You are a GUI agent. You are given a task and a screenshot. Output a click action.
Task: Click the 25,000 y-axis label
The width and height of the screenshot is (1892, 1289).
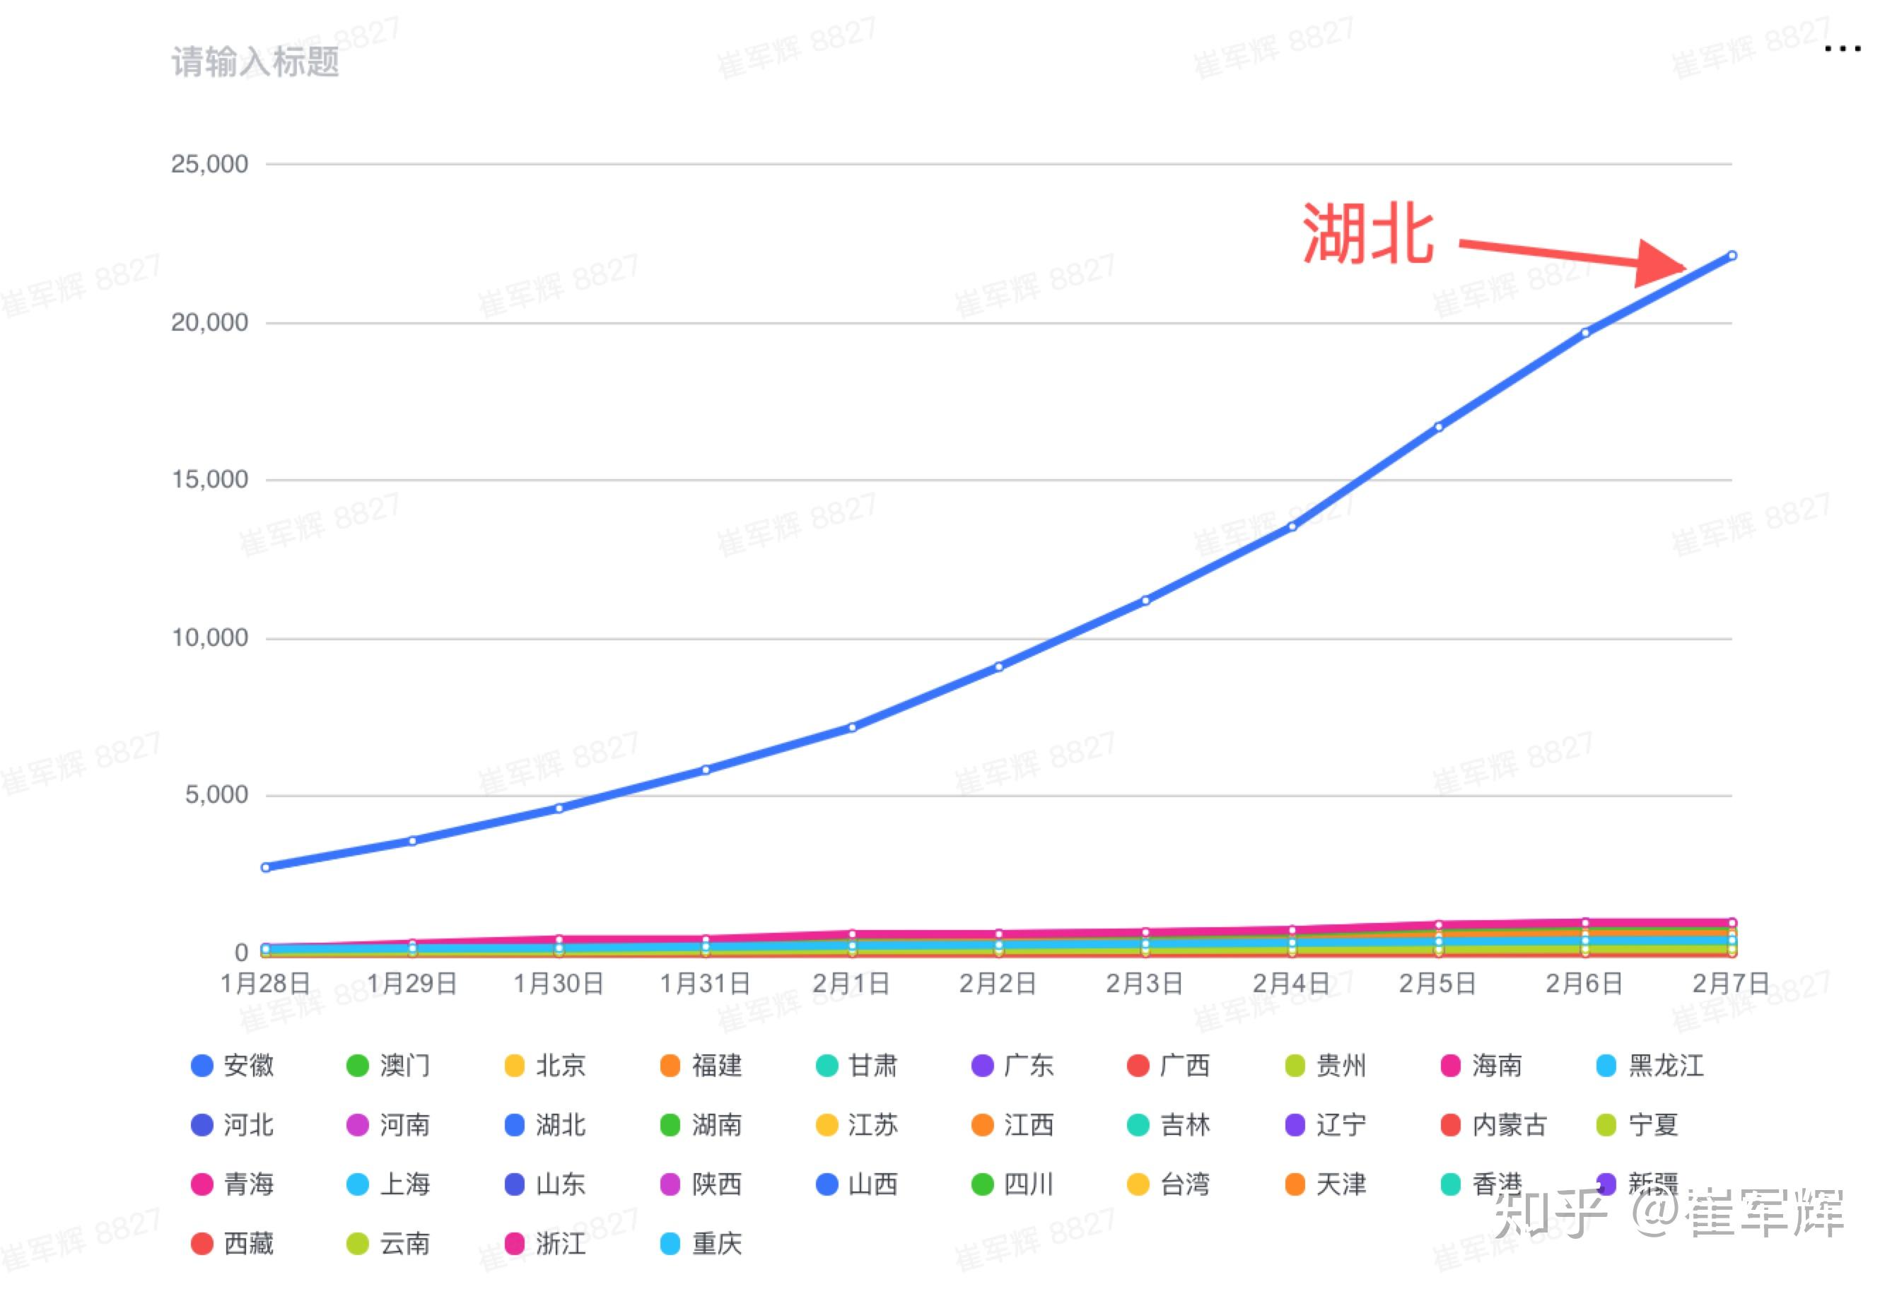click(209, 163)
